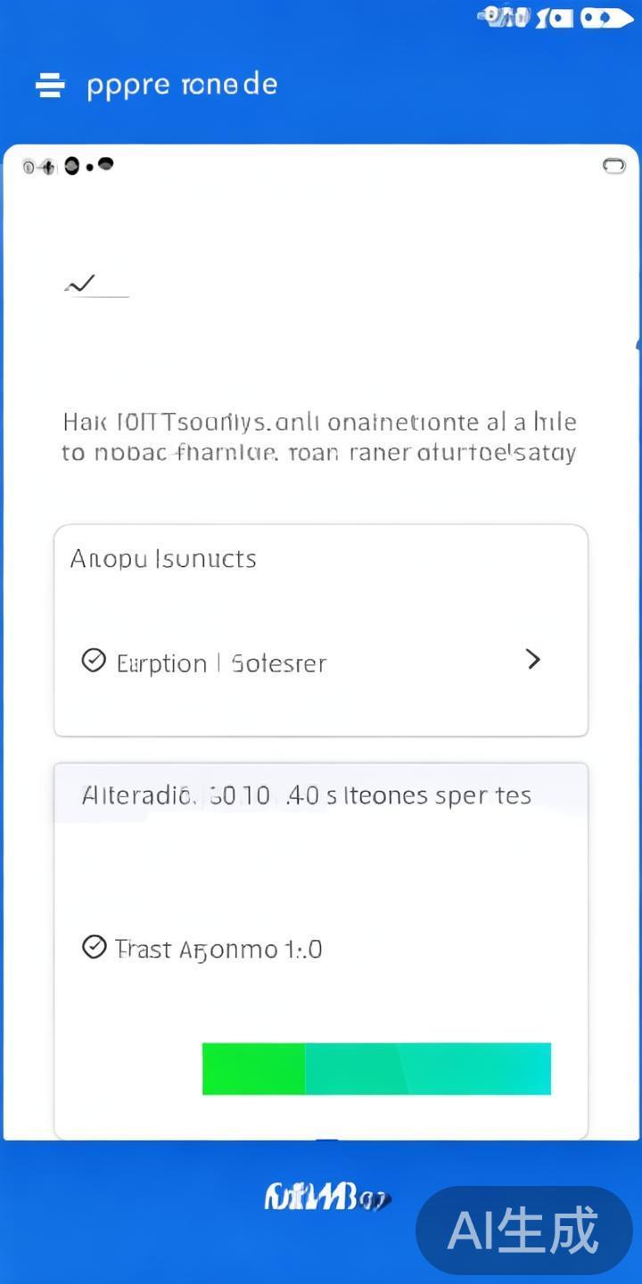
Task: Tap the battery status icon in top bar
Action: 606,17
